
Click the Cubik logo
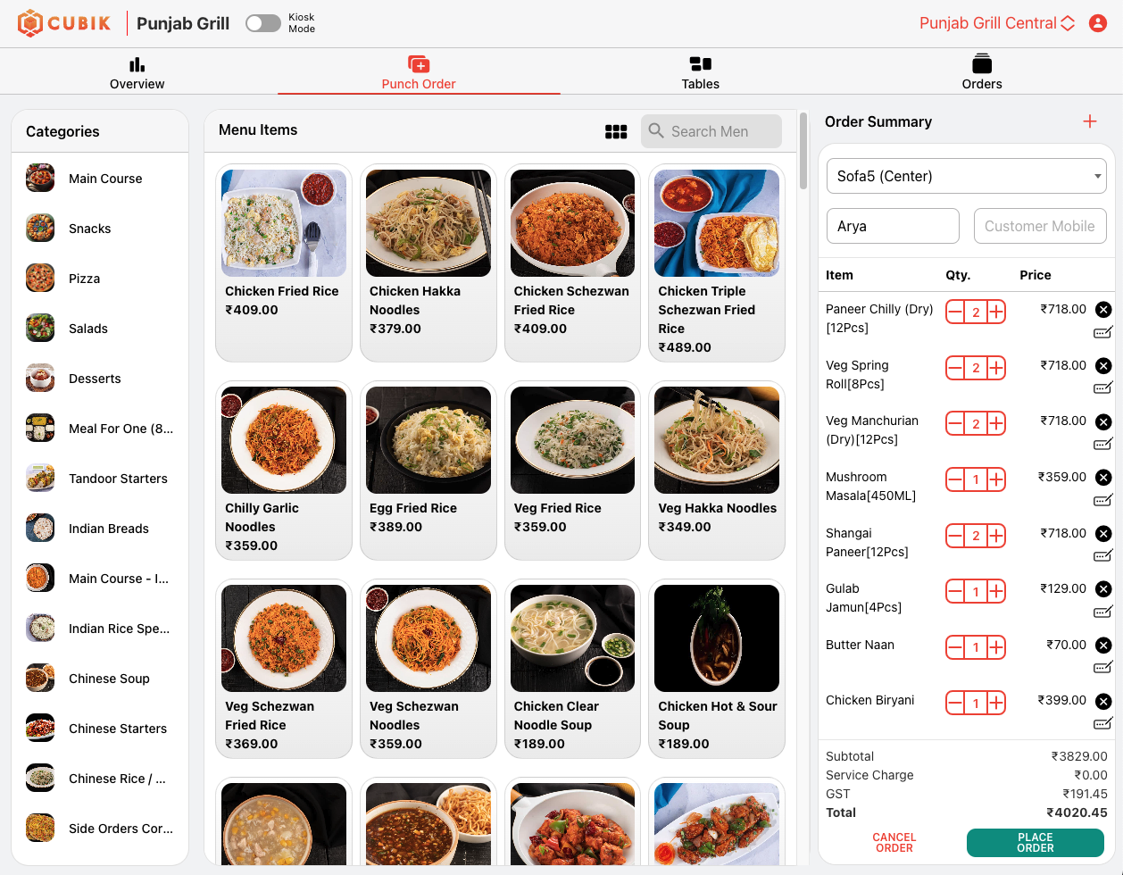pyautogui.click(x=64, y=23)
